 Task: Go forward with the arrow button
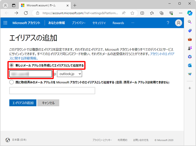[16, 13]
